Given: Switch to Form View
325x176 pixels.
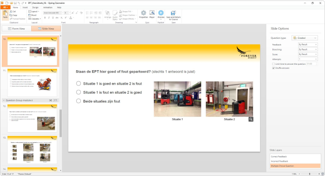Looking at the screenshot, I should (17, 29).
